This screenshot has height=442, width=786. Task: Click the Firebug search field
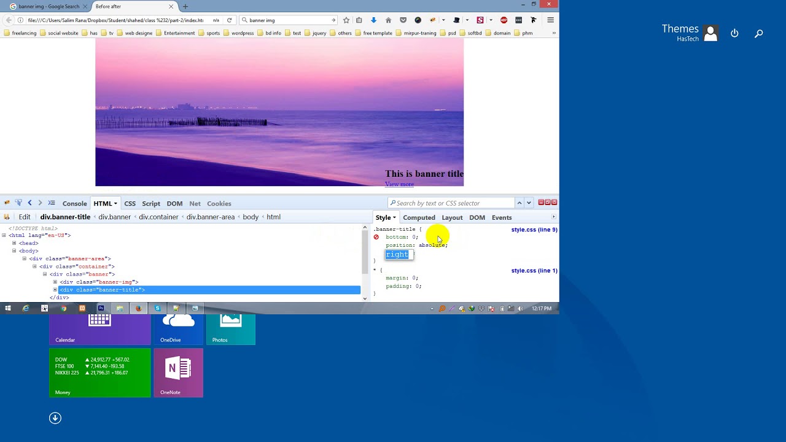[x=451, y=203]
